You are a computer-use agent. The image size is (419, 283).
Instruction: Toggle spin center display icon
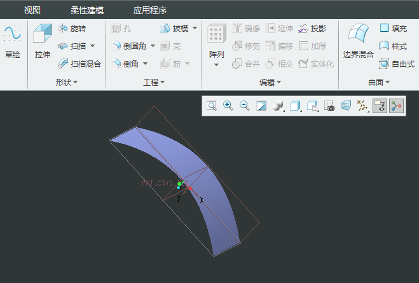click(396, 106)
